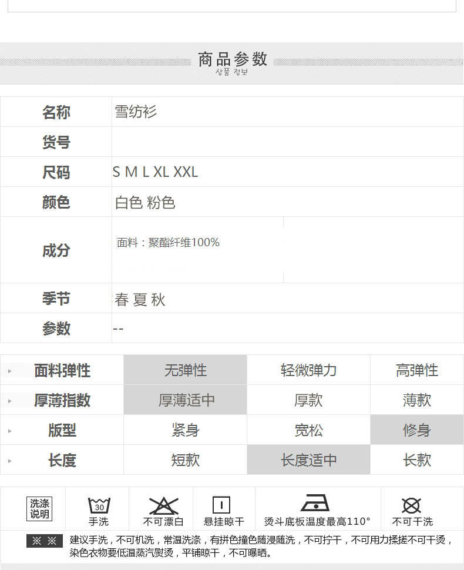Click the 尺码 row label
The image size is (464, 570).
56,172
